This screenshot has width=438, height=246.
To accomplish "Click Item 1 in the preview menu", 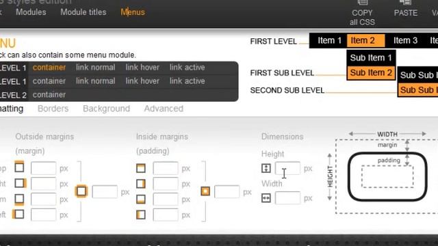I will [x=329, y=40].
